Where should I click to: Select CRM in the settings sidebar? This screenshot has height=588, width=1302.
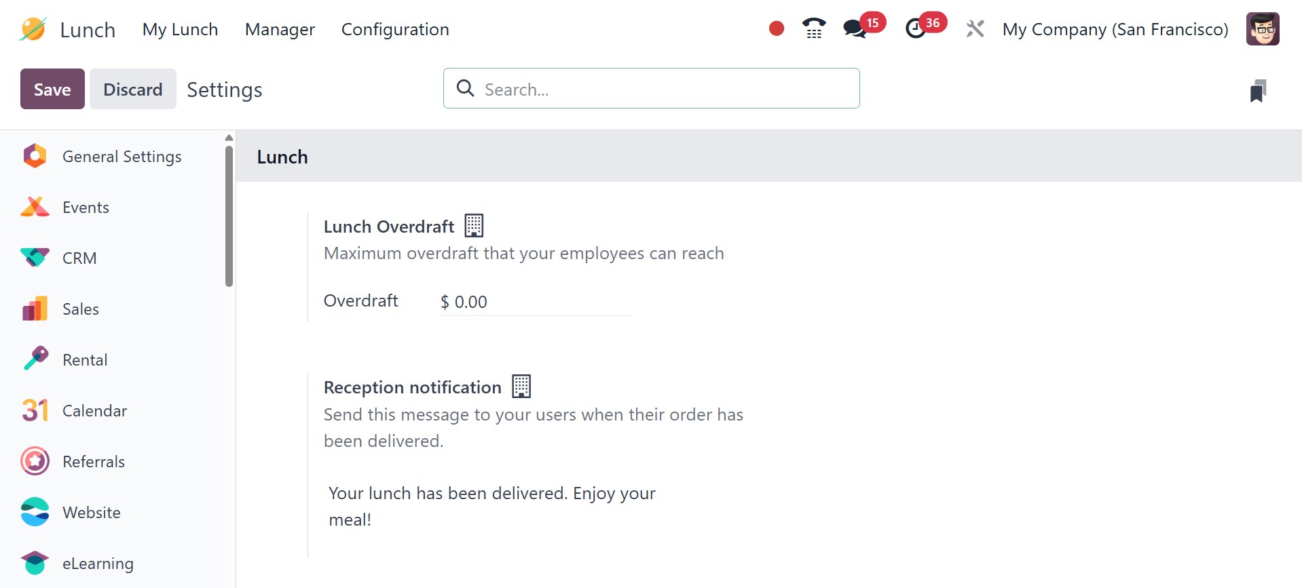(x=79, y=258)
